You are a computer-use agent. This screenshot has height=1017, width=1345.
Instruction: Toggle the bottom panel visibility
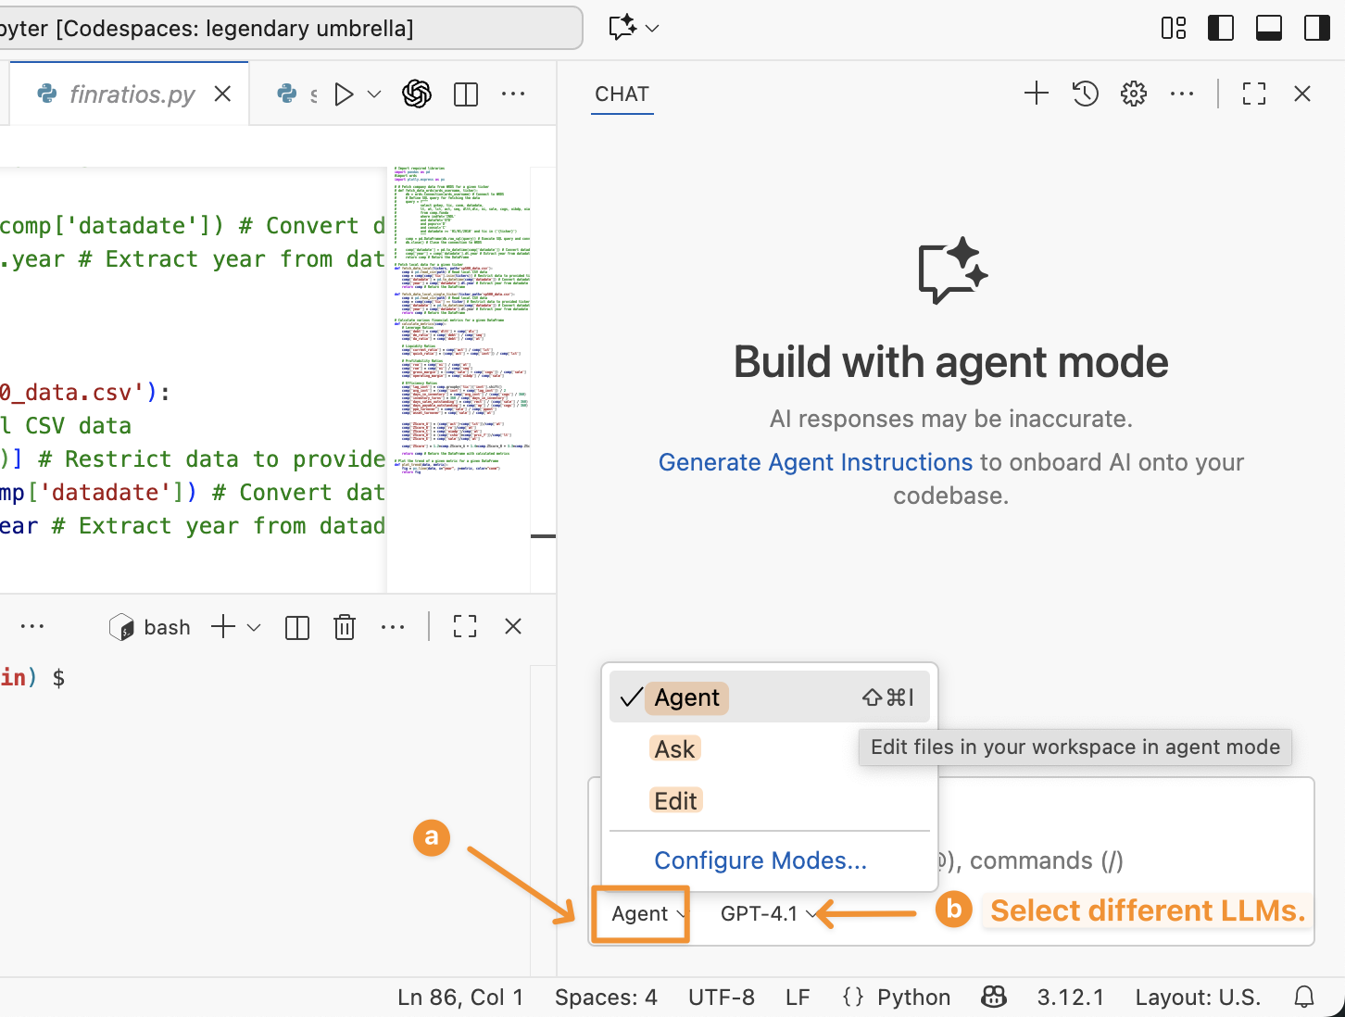click(x=1269, y=28)
